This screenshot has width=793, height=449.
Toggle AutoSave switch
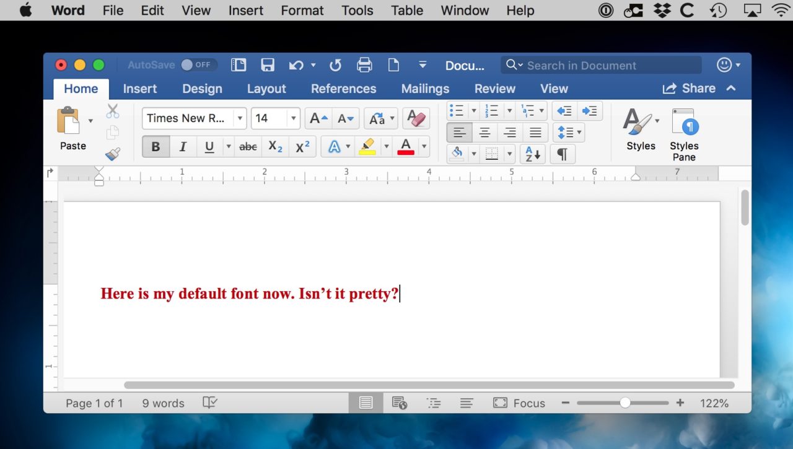(199, 65)
